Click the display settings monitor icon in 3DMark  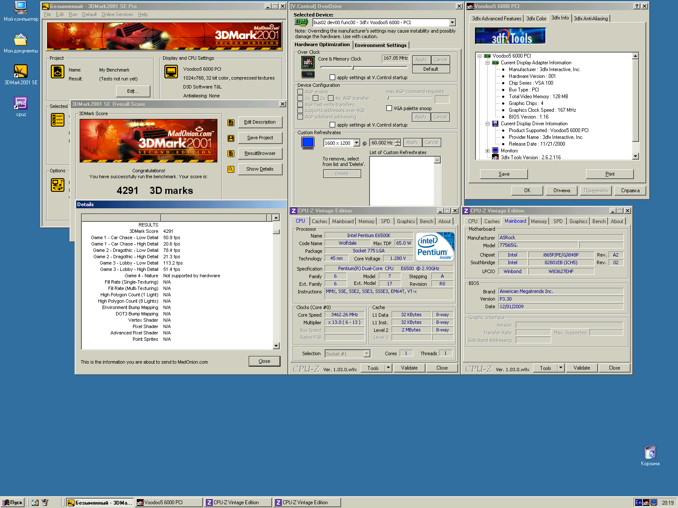[x=171, y=72]
